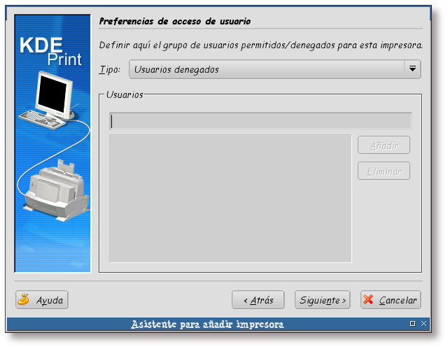Image resolution: width=448 pixels, height=349 pixels.
Task: Click inside the empty Usuarios list box
Action: [230, 199]
